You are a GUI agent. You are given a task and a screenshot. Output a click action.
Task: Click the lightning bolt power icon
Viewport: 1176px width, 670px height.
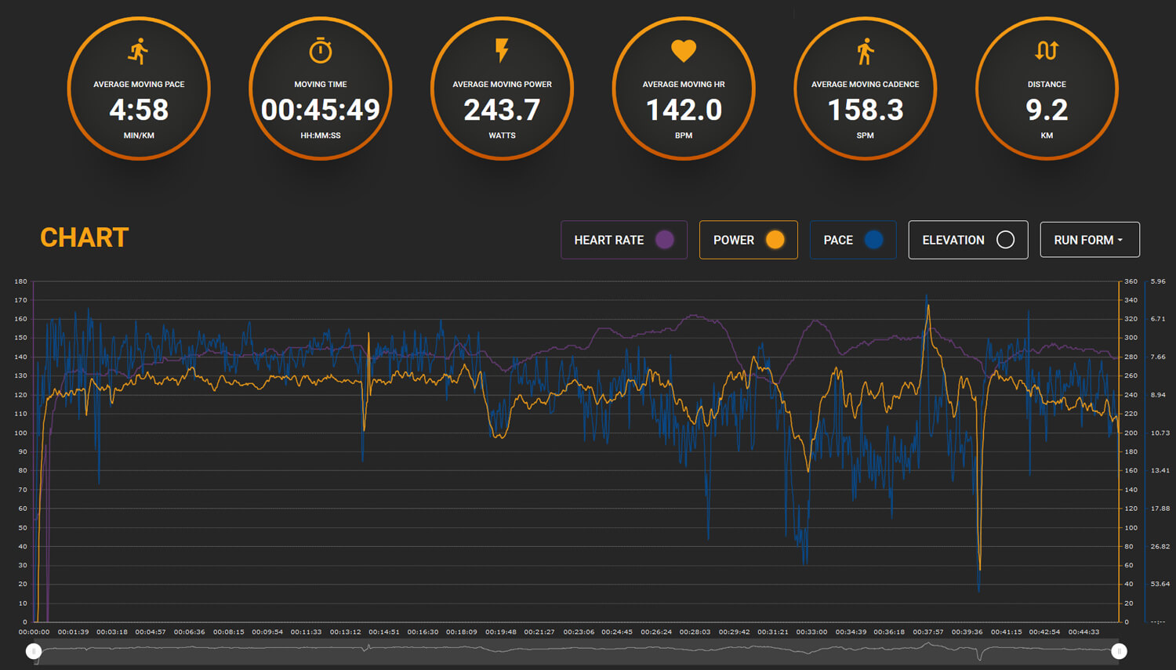tap(502, 51)
